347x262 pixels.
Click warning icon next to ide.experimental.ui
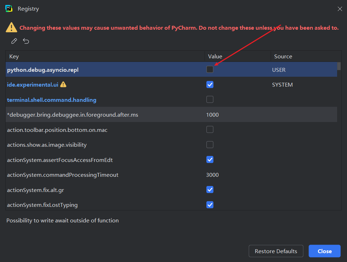pyautogui.click(x=63, y=85)
